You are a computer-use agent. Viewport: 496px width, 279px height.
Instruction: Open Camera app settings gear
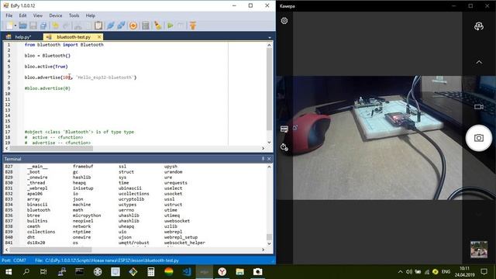tap(284, 21)
